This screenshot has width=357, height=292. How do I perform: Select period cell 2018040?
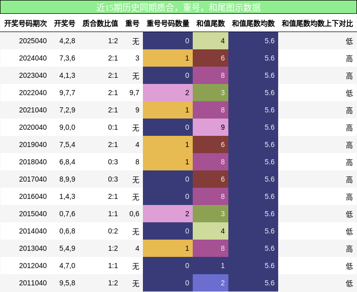33,162
